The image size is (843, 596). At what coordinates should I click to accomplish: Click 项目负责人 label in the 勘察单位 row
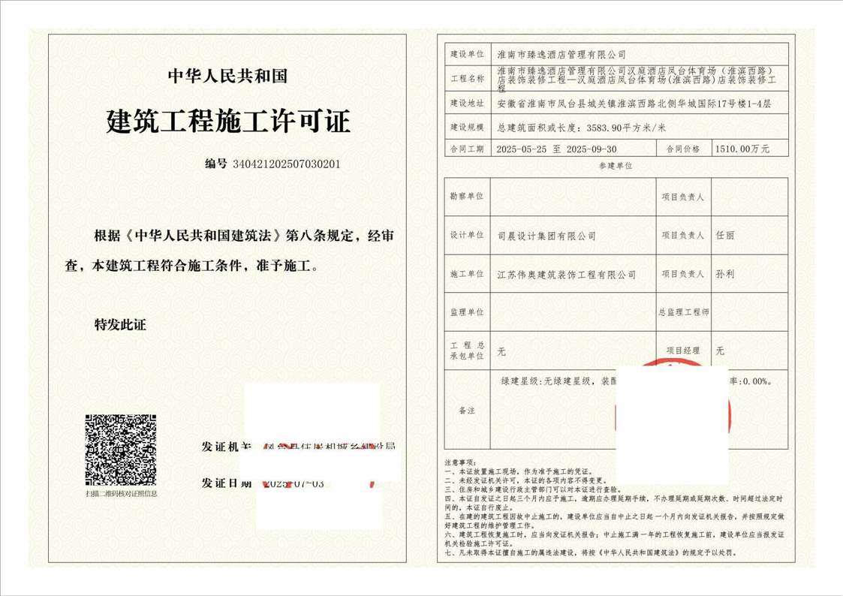(x=683, y=197)
